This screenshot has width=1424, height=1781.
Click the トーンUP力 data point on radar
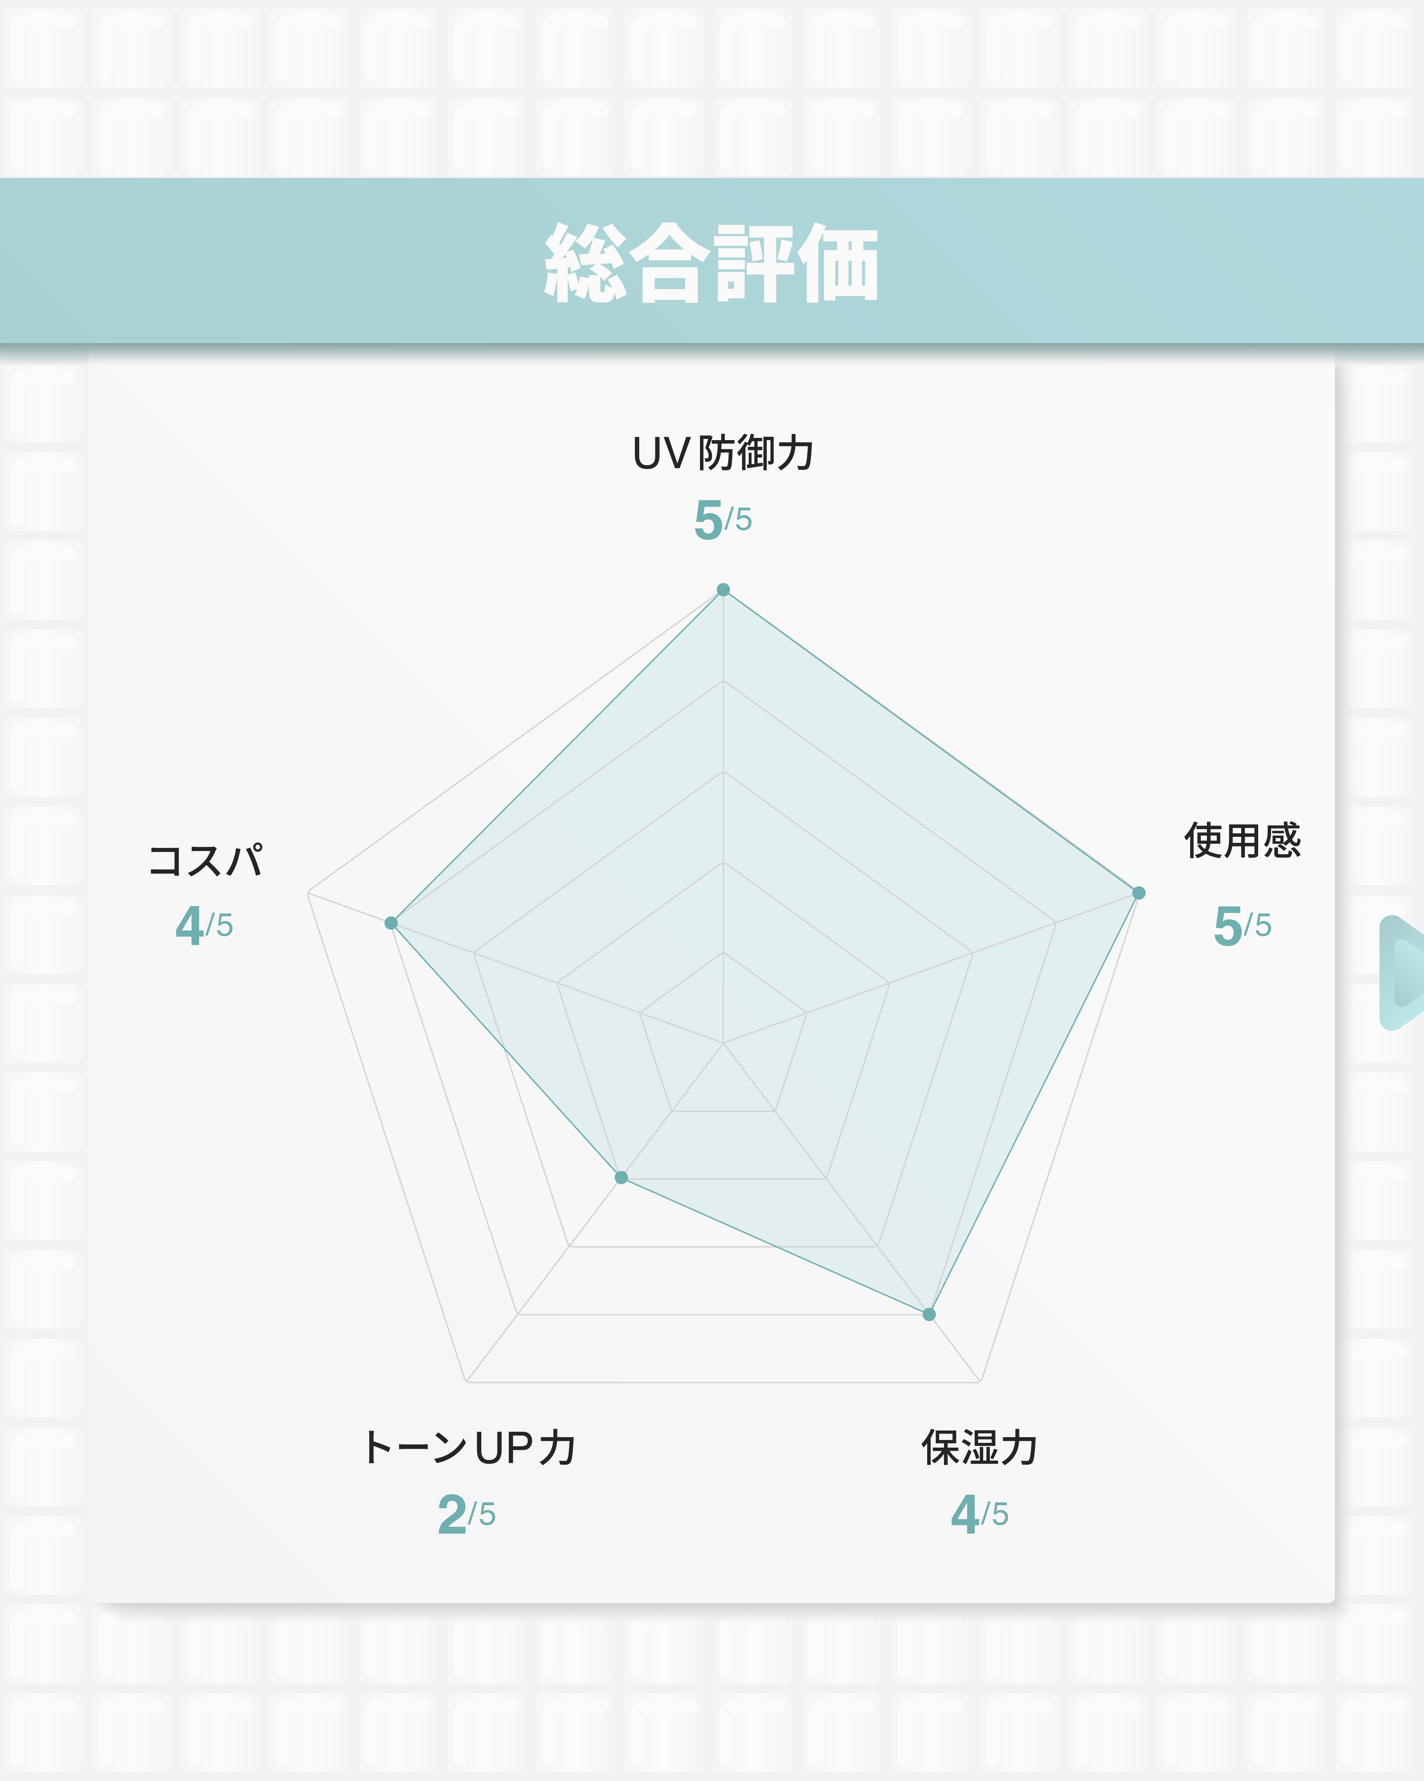(621, 1177)
